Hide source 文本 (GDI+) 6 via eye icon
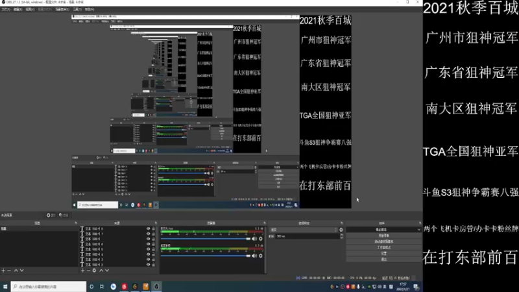Viewport: 519px width, 292px height. [149, 244]
